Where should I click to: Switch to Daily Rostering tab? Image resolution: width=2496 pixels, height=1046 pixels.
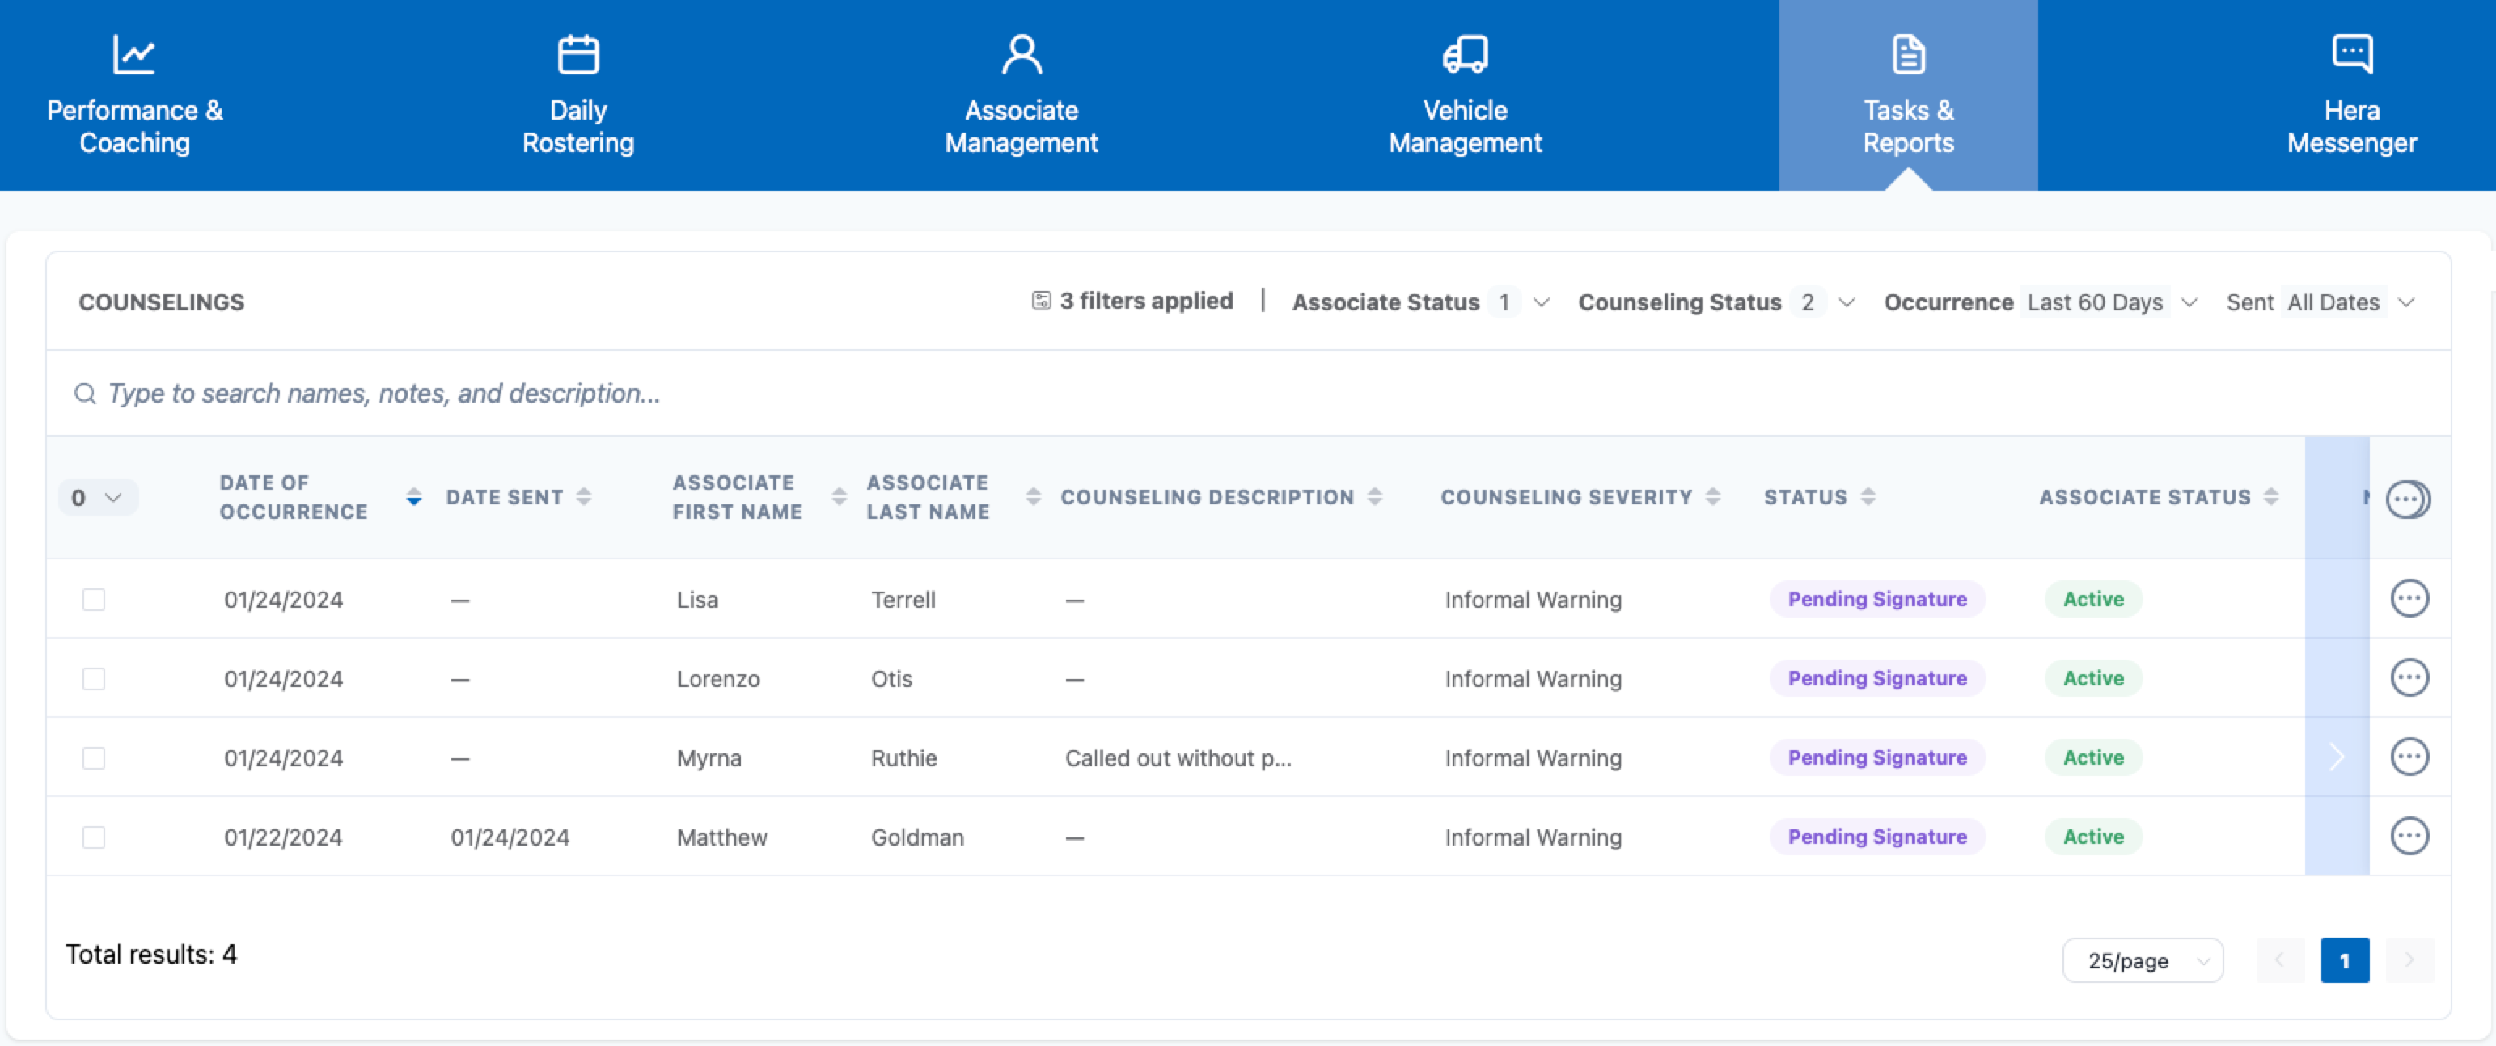click(577, 96)
